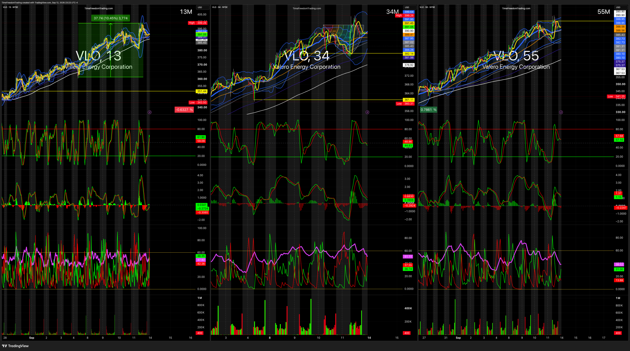Click the Sep date label on 13M time axis
Screen dimensions: 630x351
coord(31,338)
